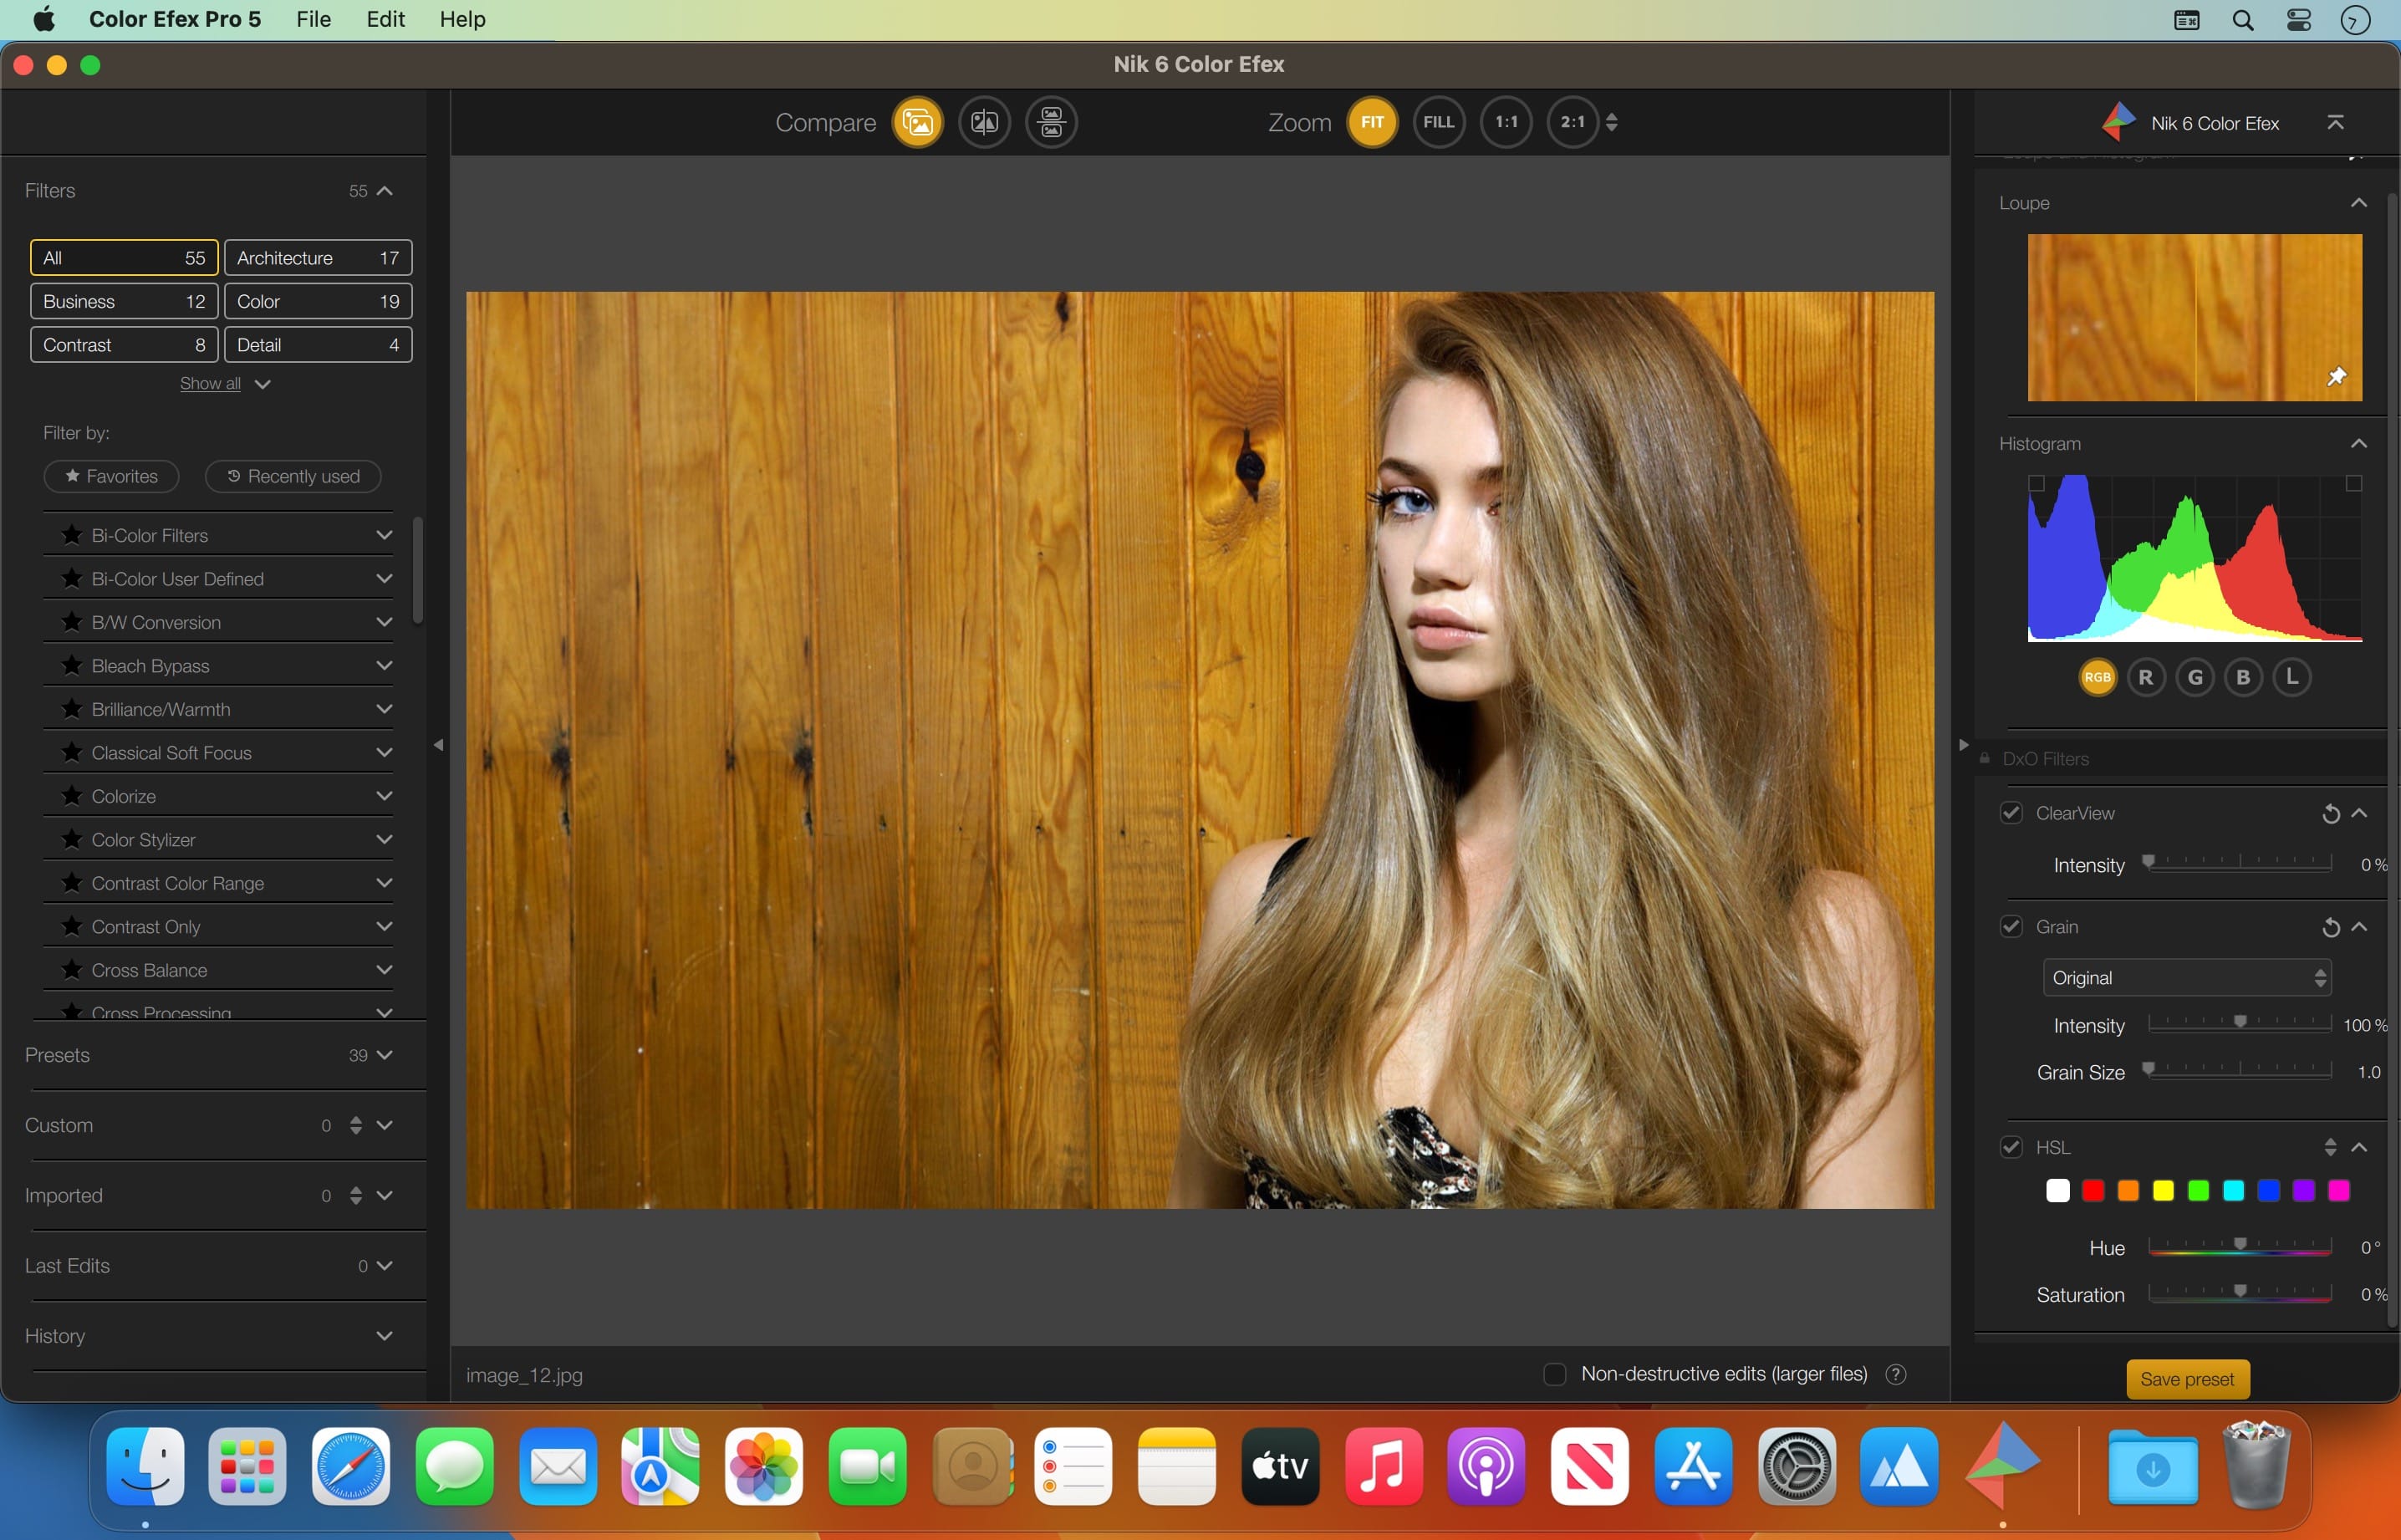Show blue histogram channel
Viewport: 2401px width, 1540px height.
pyautogui.click(x=2243, y=677)
